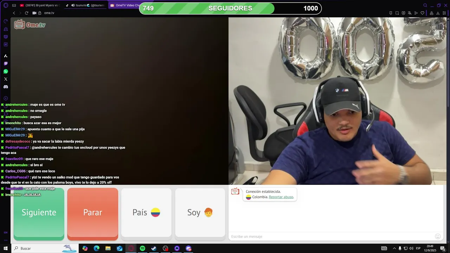Click the Reportar abuso link
This screenshot has height=253, width=450.
click(x=281, y=197)
